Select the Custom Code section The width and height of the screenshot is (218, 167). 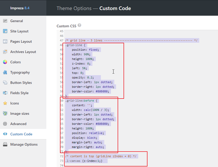(x=23, y=134)
